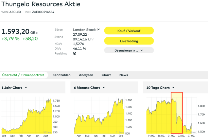
Task: Open the London Stock exchange dropdown
Action: tap(86, 30)
